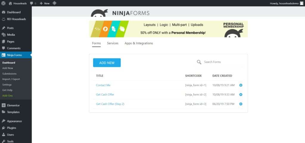Click the Users person icon
305x143 pixels.
4,135
